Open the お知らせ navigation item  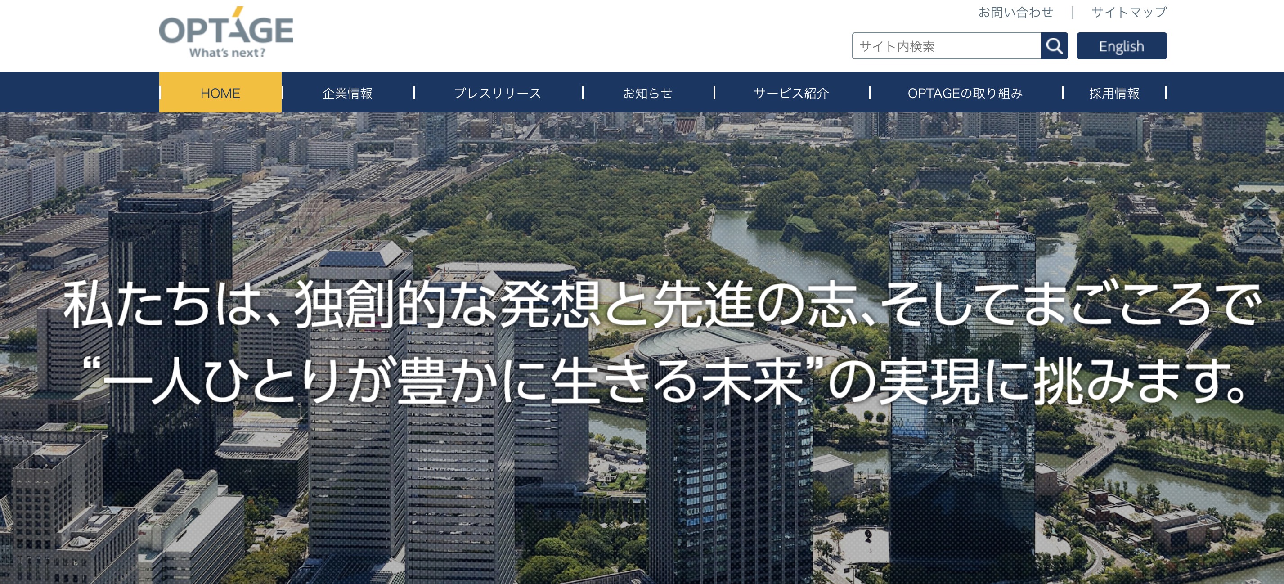point(647,93)
